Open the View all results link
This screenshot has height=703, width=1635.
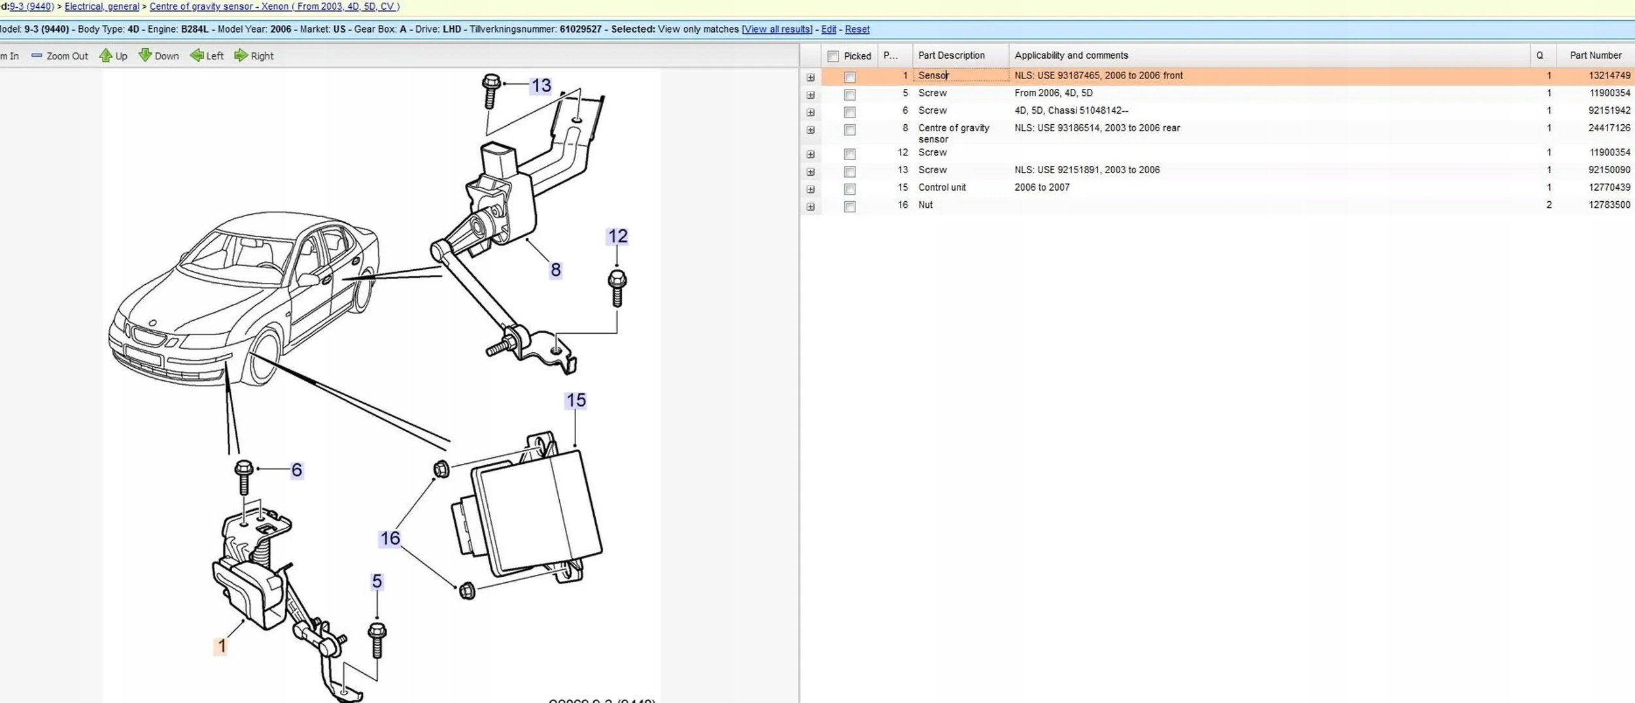coord(777,29)
